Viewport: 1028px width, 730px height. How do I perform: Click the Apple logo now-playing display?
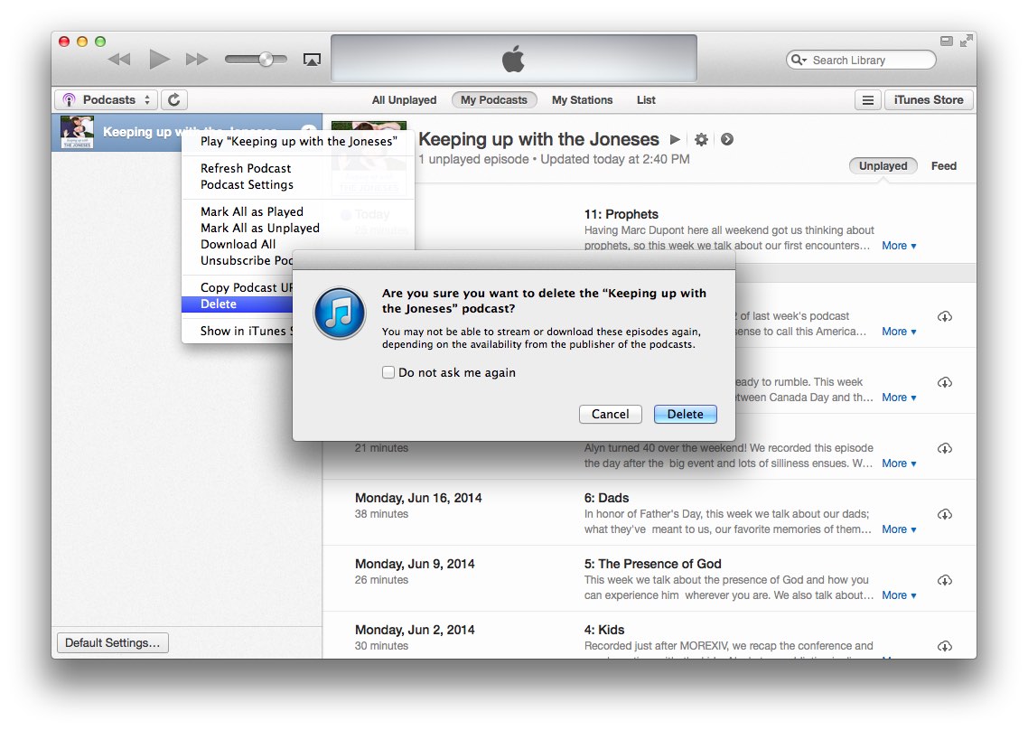(513, 59)
